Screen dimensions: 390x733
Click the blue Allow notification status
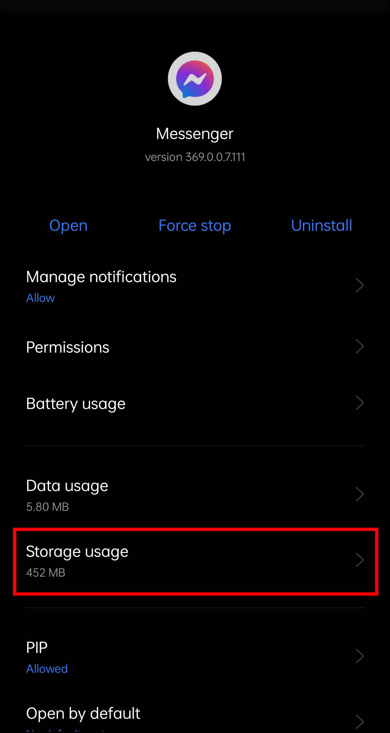pyautogui.click(x=40, y=298)
